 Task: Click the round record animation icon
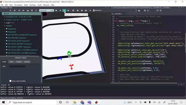click(82, 10)
